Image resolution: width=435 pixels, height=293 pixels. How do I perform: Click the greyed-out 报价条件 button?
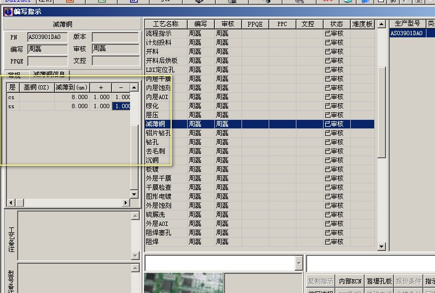408,281
